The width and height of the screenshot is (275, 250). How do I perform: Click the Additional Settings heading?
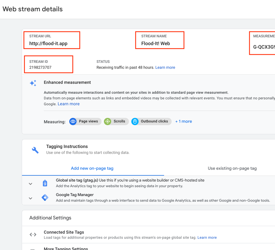point(50,218)
